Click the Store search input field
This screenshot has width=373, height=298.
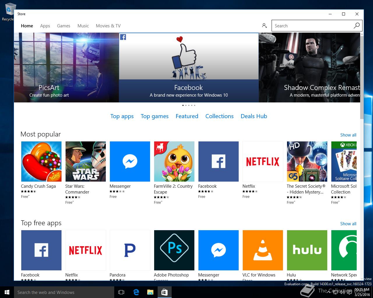312,26
